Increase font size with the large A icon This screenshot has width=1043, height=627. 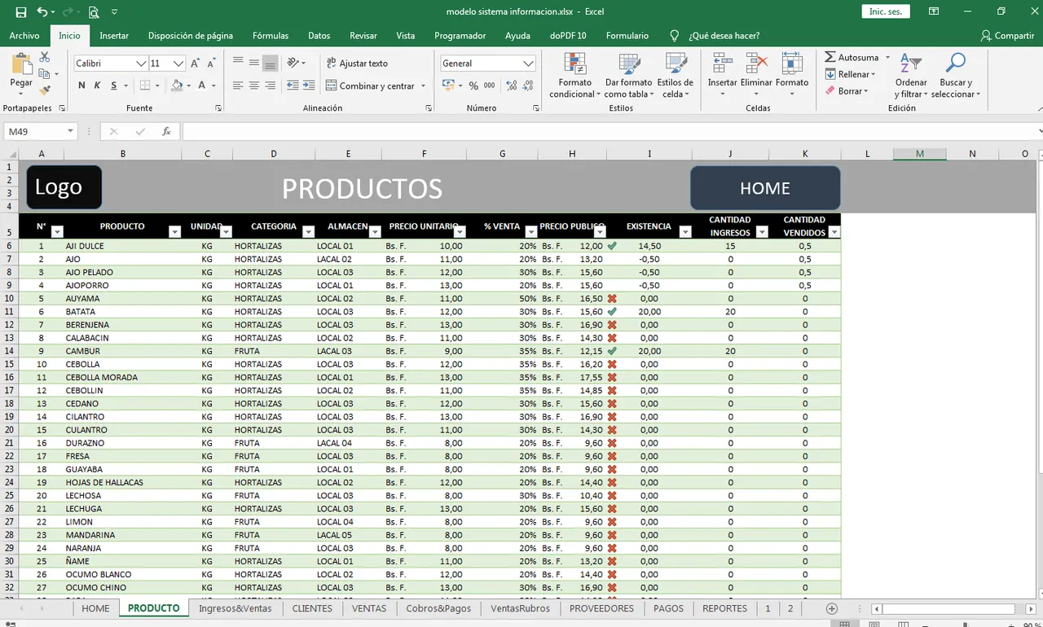coord(196,63)
